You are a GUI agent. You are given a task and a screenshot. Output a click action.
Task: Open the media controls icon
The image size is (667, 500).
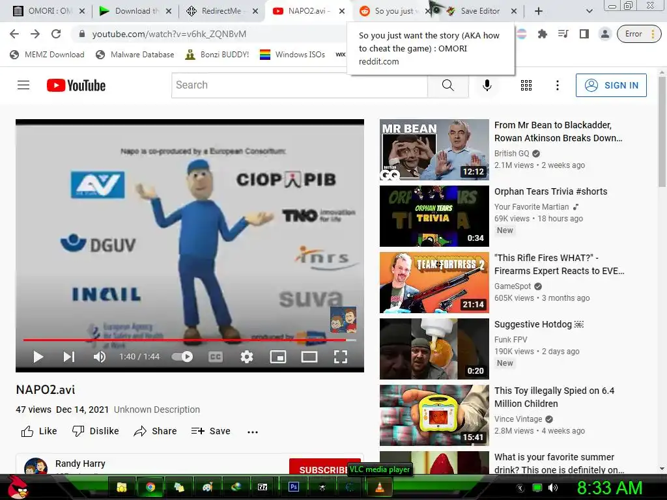[x=563, y=34]
